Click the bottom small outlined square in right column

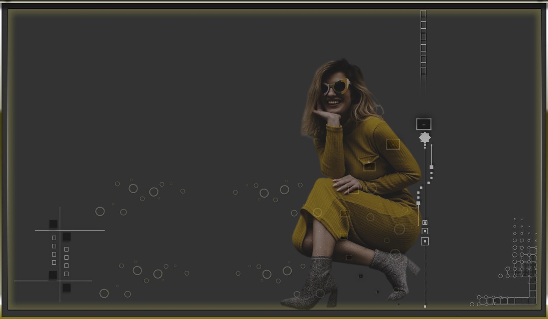click(67, 274)
